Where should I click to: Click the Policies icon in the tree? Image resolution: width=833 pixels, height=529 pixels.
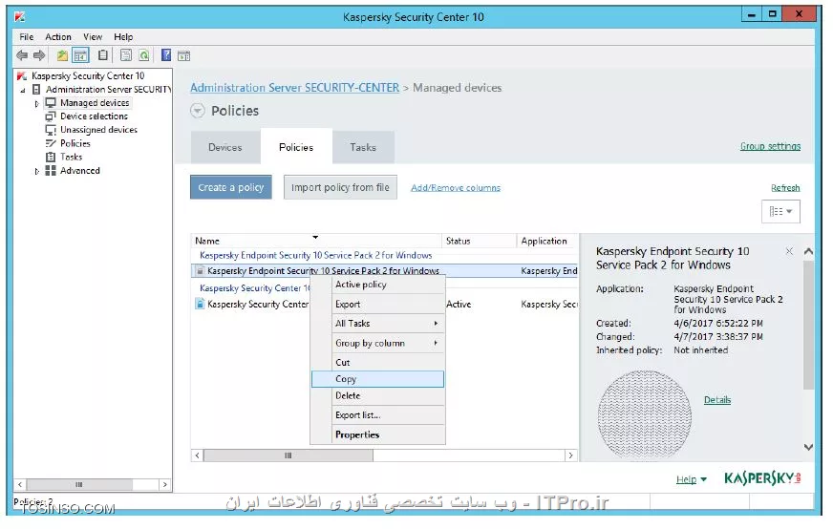pyautogui.click(x=51, y=143)
